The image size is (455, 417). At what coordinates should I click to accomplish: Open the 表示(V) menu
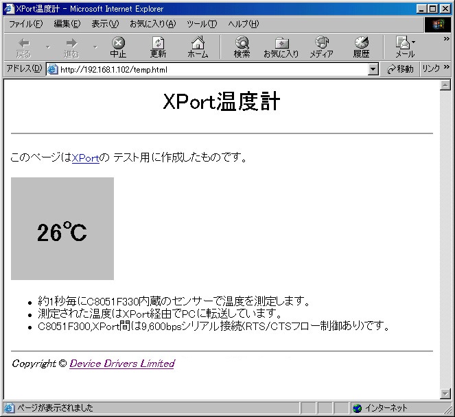point(105,24)
